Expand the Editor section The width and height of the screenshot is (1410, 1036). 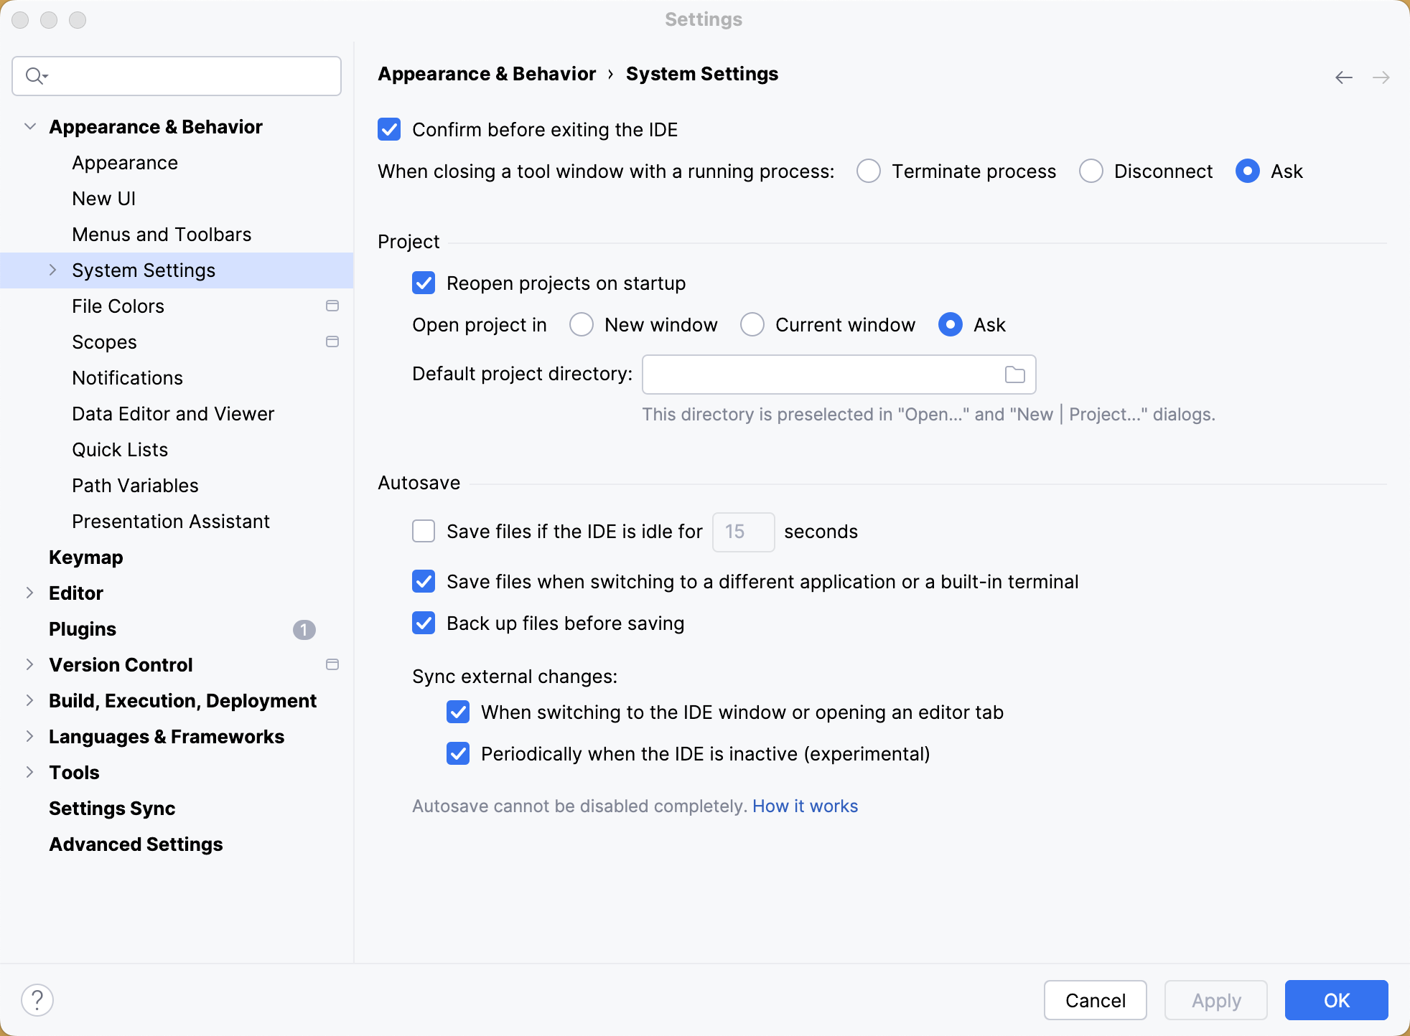click(29, 593)
